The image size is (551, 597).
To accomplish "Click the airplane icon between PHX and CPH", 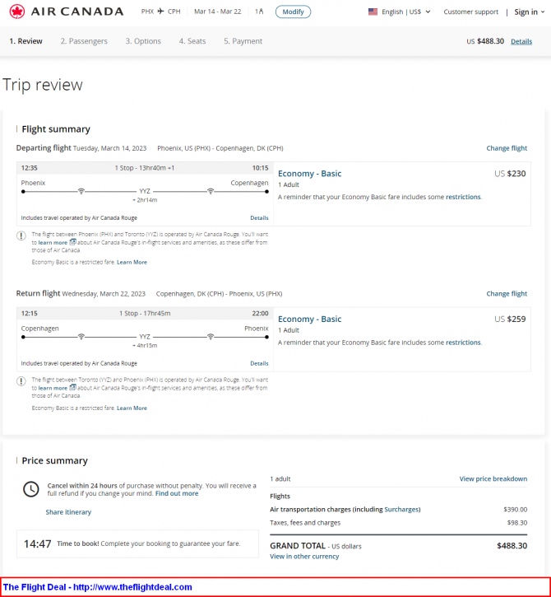I will coord(161,12).
